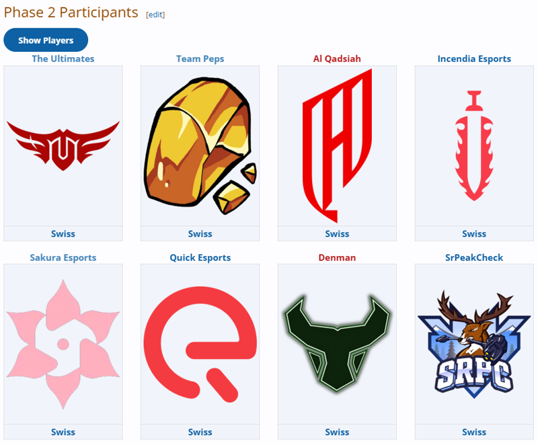Image resolution: width=538 pixels, height=443 pixels.
Task: Click Sakura Esports pink flower logo
Action: pyautogui.click(x=63, y=344)
